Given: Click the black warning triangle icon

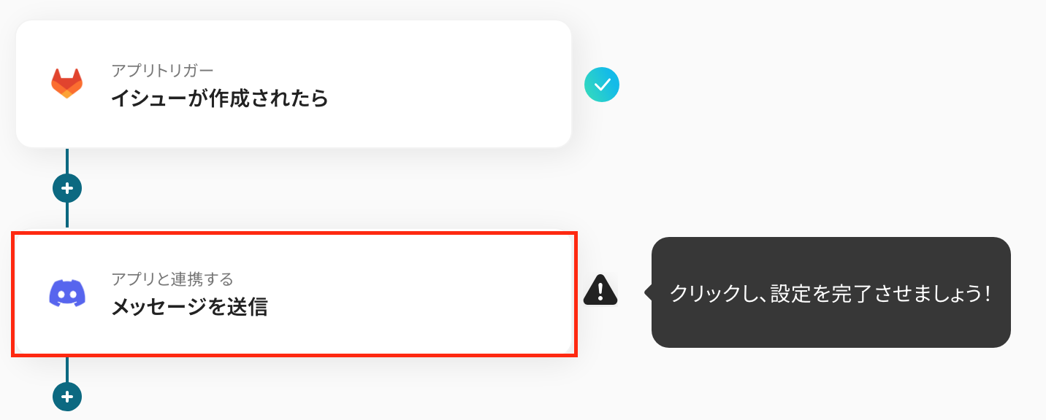Looking at the screenshot, I should coord(600,290).
